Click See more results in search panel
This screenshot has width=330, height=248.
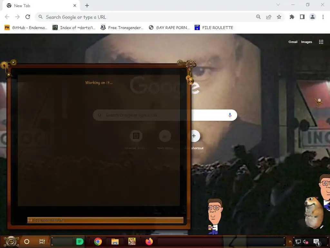click(x=105, y=220)
